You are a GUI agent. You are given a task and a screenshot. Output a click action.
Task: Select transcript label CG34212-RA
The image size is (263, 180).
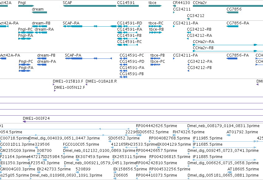pyautogui.click(x=199, y=36)
